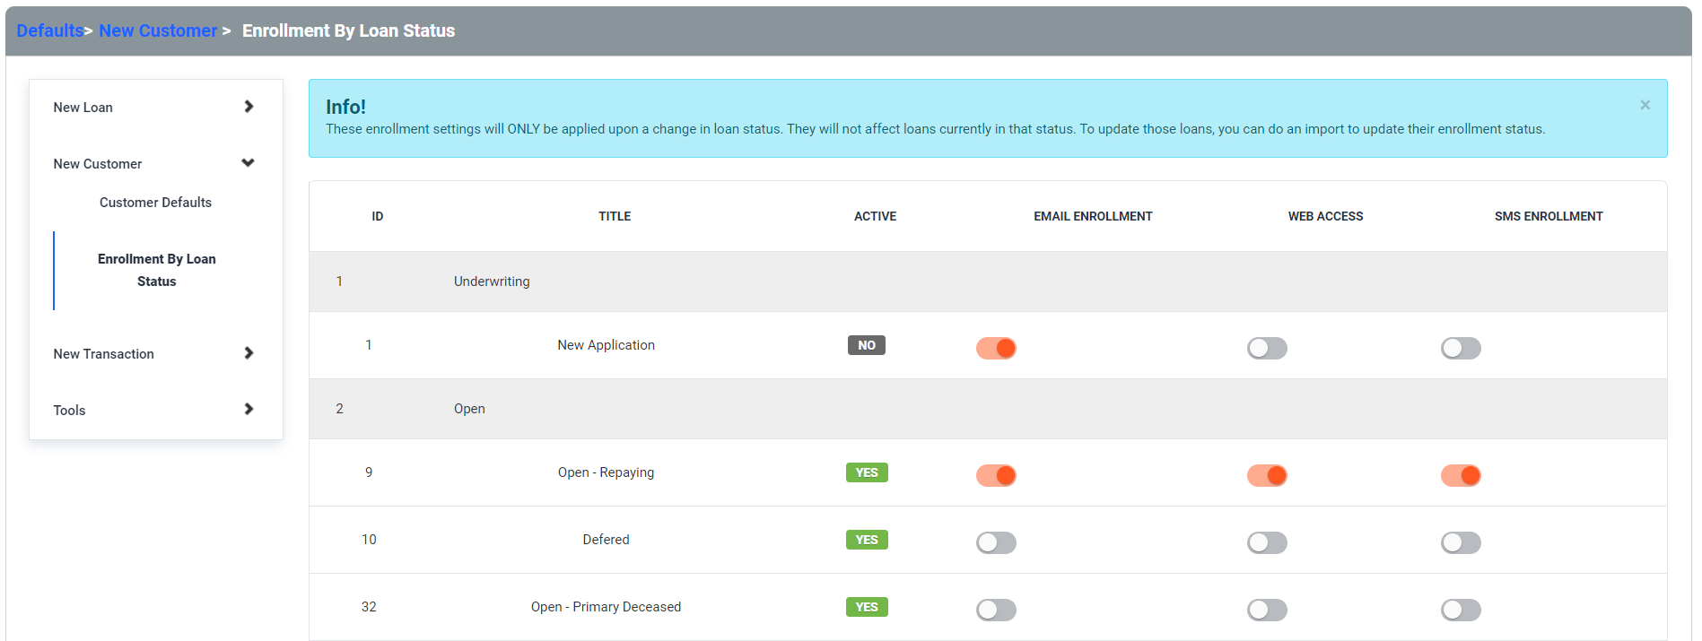Enable email enrollment for Open - Primary Deceased
This screenshot has width=1702, height=641.
996,610
